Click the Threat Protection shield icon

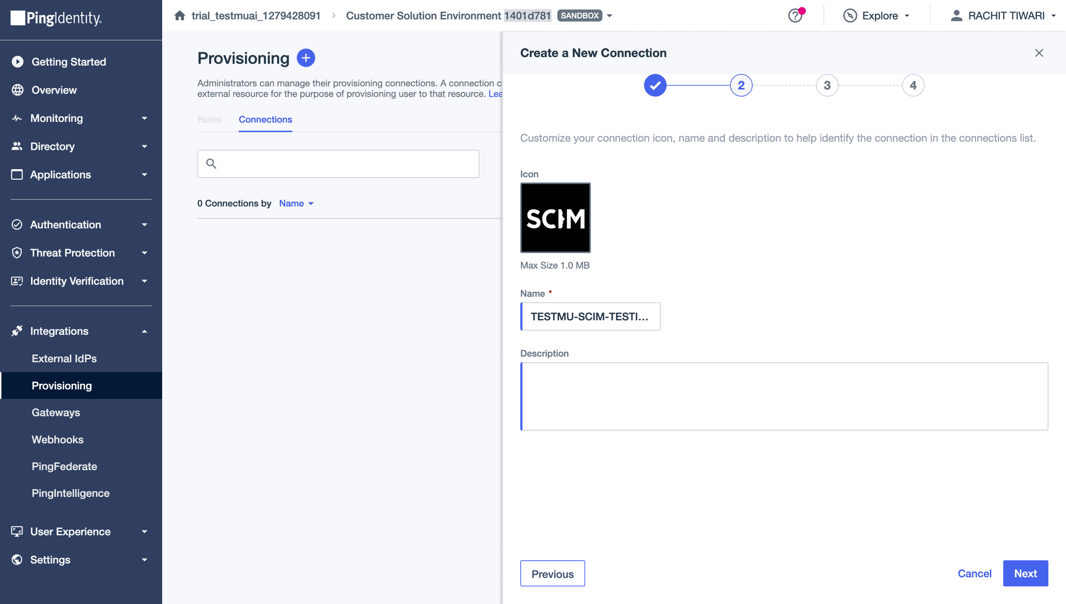pyautogui.click(x=17, y=253)
